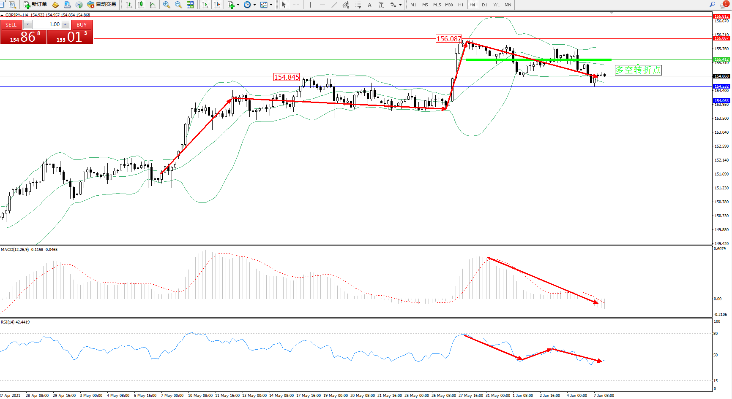Open the tile windows icon
Viewport: 732px width, 399px height.
click(190, 5)
